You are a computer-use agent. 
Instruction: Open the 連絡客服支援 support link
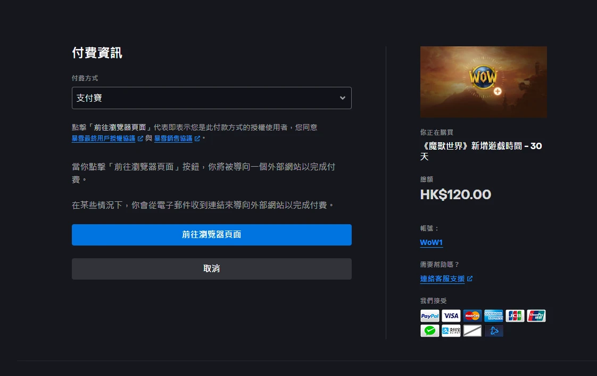(442, 279)
